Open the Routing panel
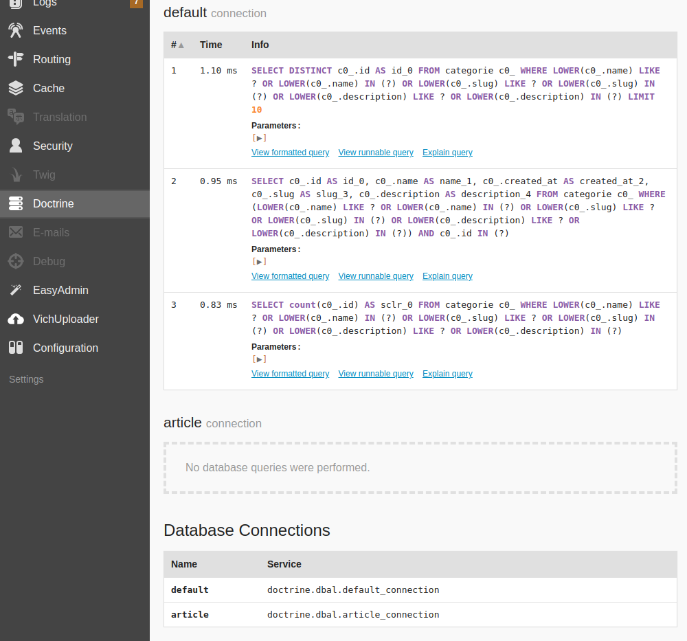The width and height of the screenshot is (687, 641). (x=15, y=59)
